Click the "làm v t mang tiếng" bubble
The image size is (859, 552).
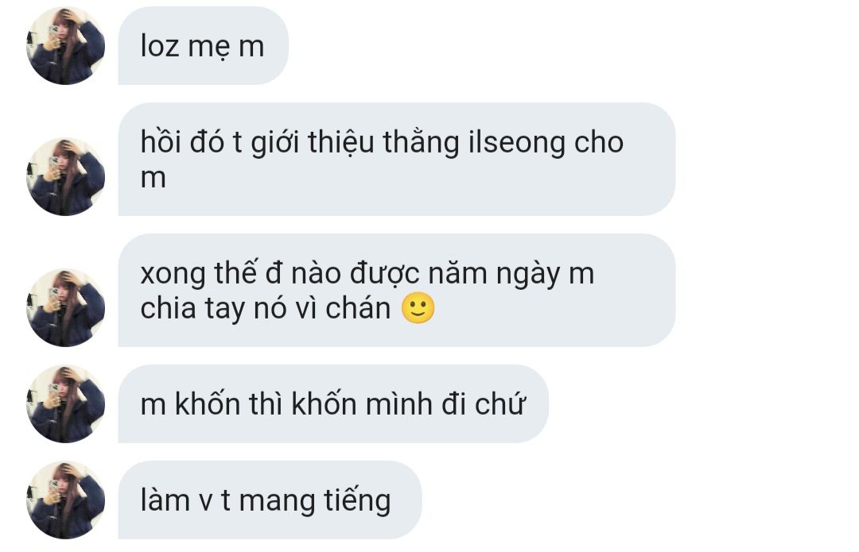tap(270, 500)
